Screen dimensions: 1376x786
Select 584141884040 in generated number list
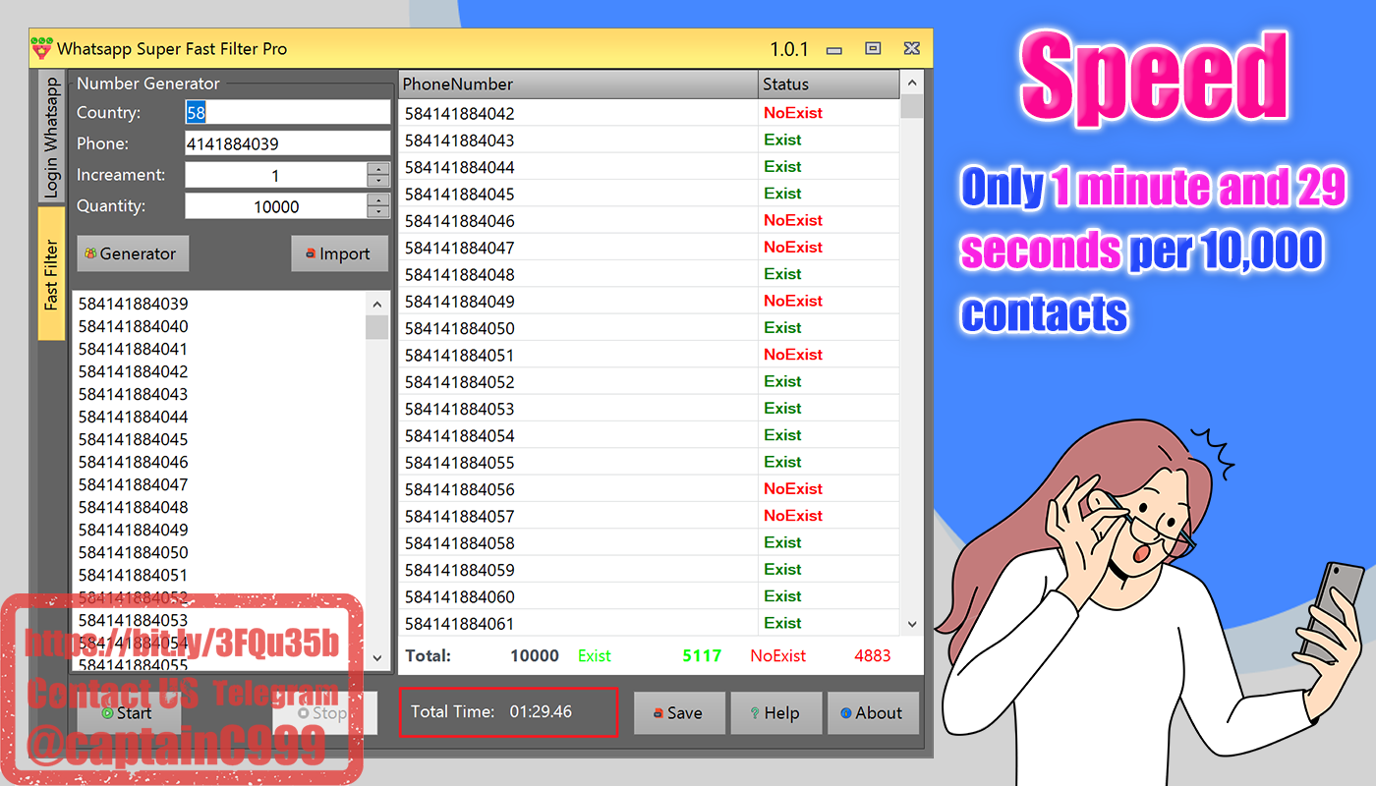(x=133, y=326)
